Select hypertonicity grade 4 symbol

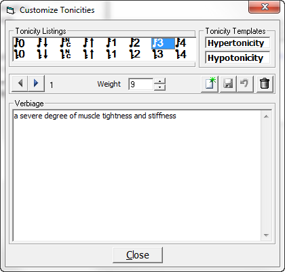(x=181, y=43)
